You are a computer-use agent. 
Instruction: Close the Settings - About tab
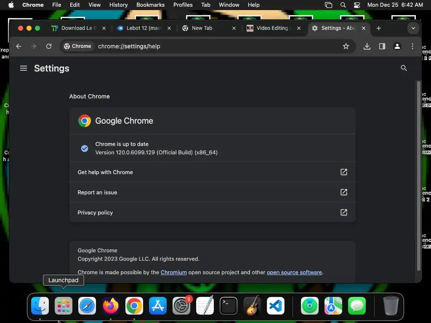click(364, 28)
